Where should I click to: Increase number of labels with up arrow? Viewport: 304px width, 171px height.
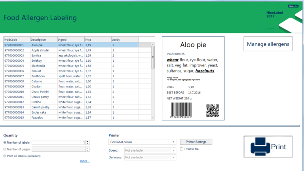pos(87,141)
